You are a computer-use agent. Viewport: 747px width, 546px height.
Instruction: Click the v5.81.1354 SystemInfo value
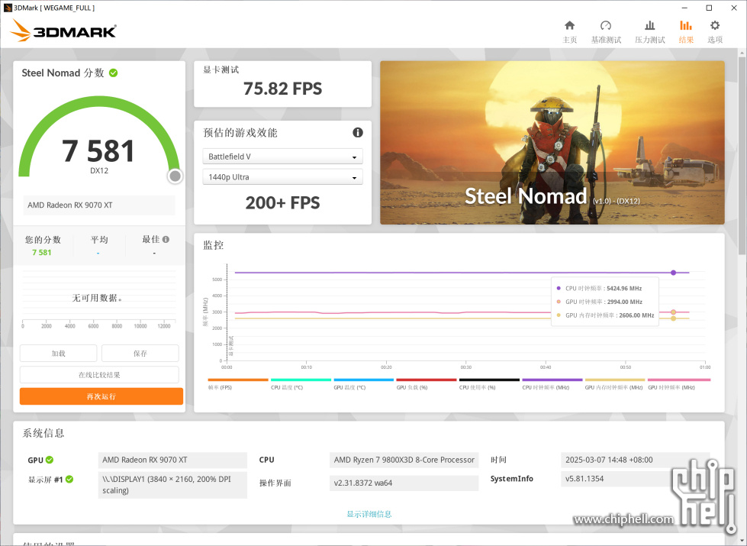[636, 479]
